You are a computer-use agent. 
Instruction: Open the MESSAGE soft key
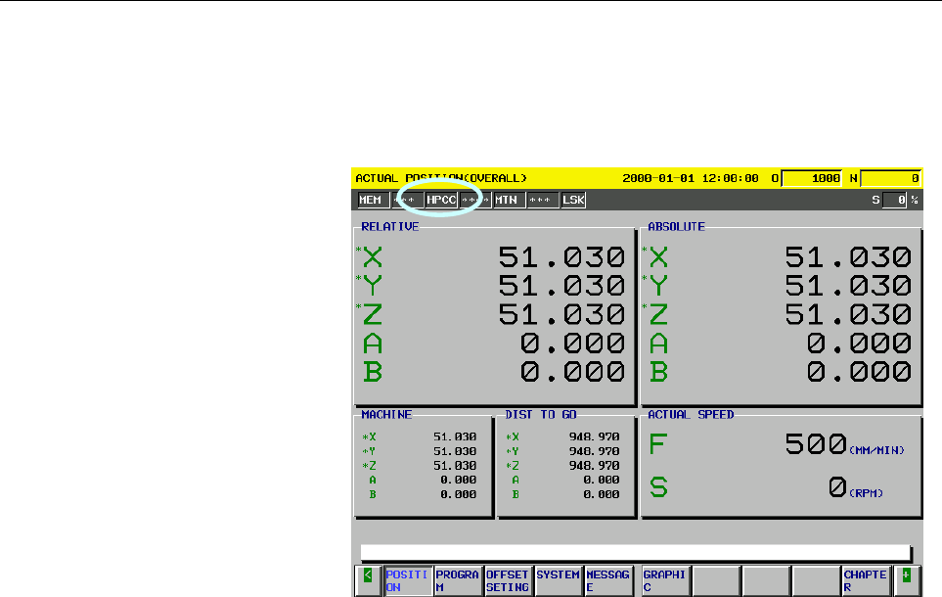point(608,580)
